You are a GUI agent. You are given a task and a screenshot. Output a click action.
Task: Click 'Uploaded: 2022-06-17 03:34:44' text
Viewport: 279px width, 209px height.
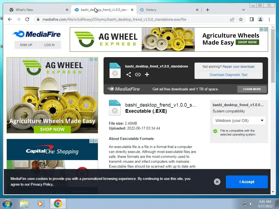click(x=134, y=128)
